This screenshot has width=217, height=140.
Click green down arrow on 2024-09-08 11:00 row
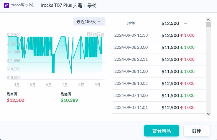click(x=182, y=71)
